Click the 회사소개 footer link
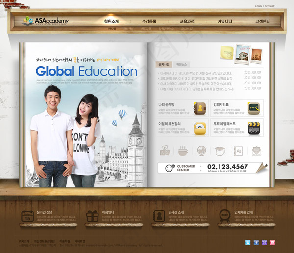 click(x=24, y=241)
